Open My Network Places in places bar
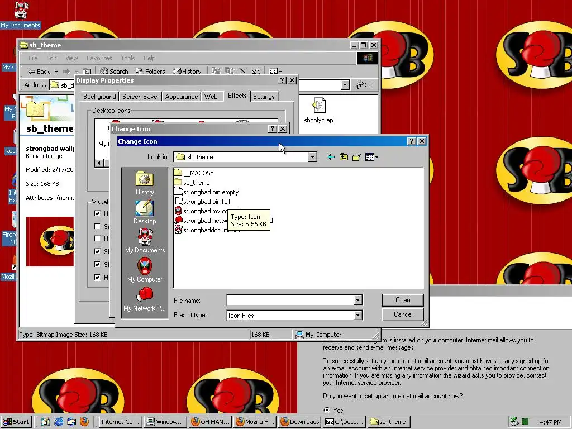572x429 pixels. (145, 299)
